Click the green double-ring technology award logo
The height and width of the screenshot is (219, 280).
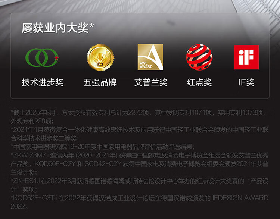(x=42, y=57)
